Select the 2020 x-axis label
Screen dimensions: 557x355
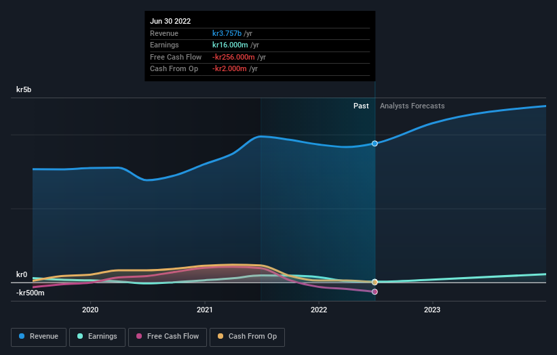(x=90, y=310)
